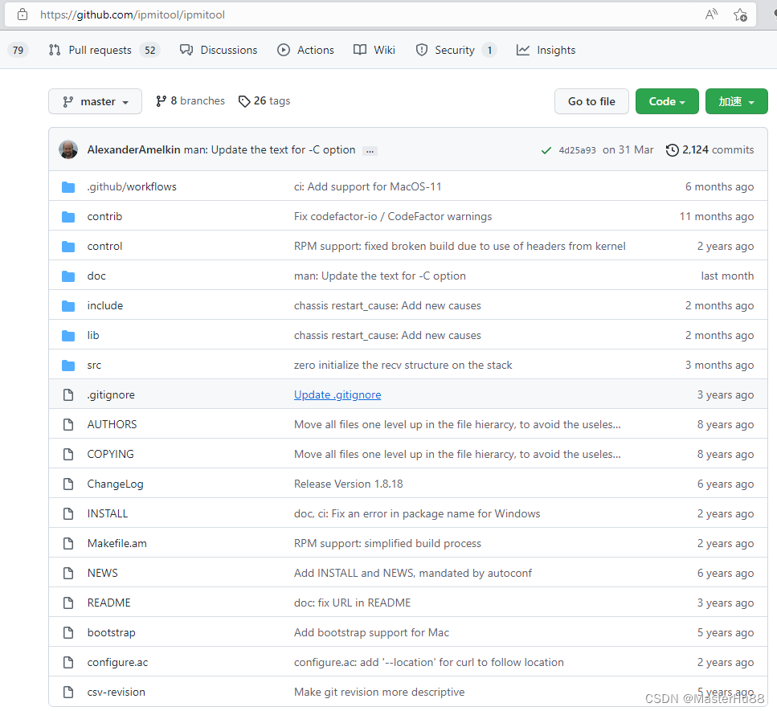Add page to favorites star icon
777x711 pixels.
(740, 15)
